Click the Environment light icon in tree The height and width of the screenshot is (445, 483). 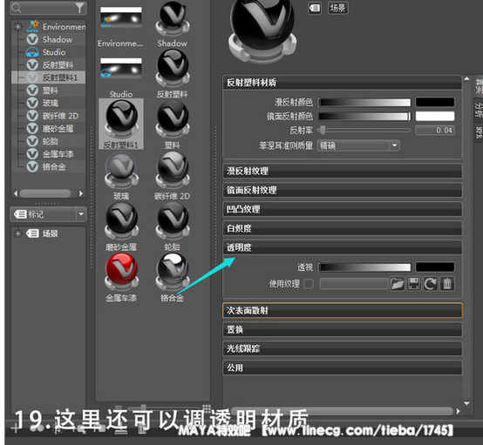32,26
